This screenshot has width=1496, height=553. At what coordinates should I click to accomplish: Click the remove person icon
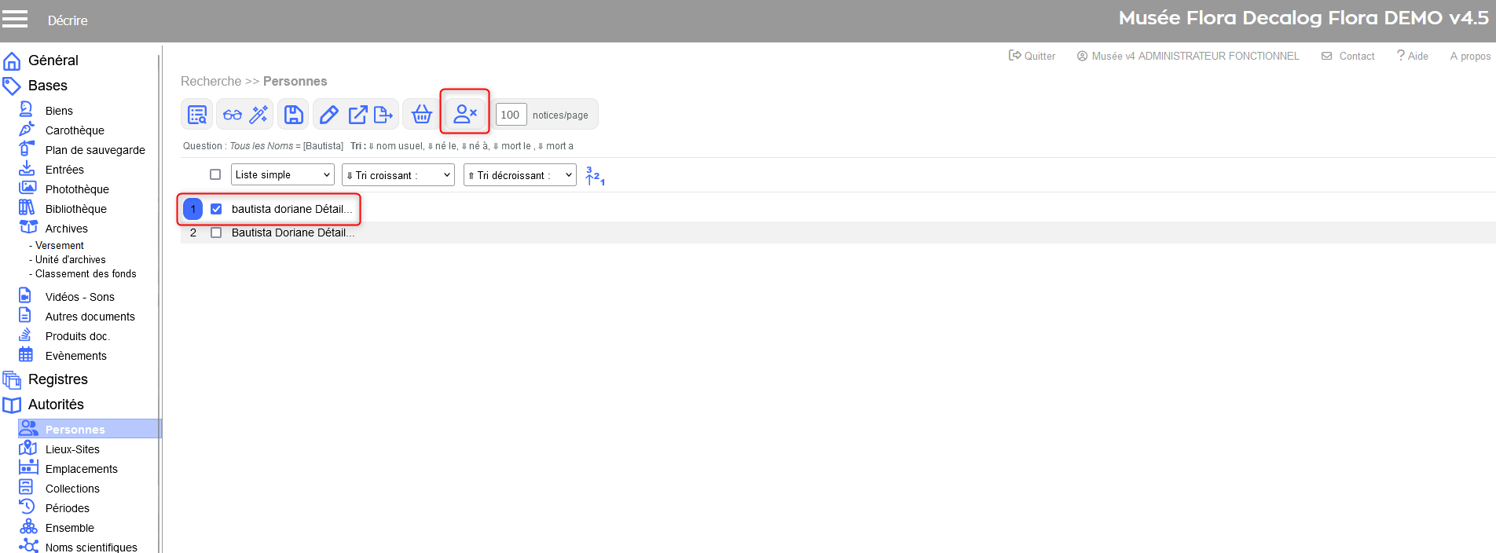pyautogui.click(x=465, y=114)
